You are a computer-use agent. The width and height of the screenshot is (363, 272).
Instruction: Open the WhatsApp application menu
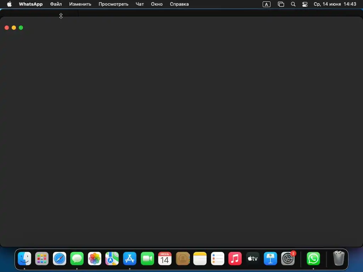click(31, 4)
